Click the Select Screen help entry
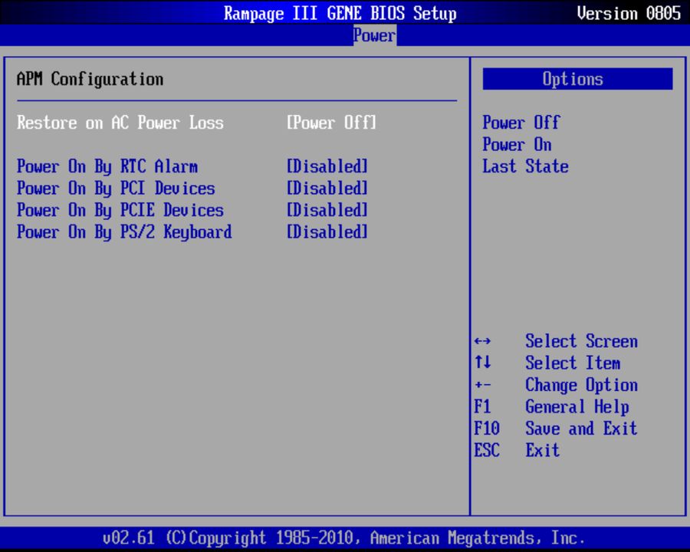This screenshot has height=552, width=690. (581, 341)
